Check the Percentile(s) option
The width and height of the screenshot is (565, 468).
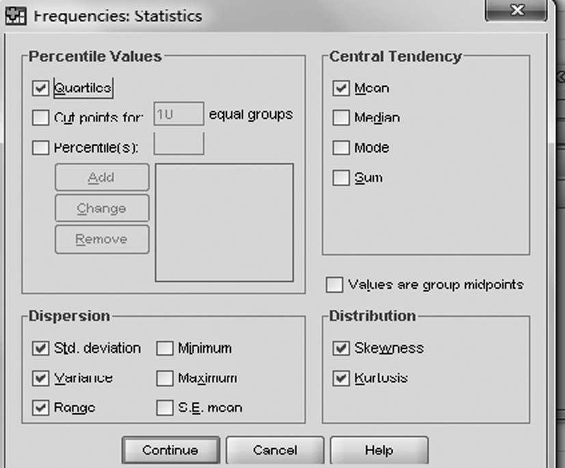(41, 148)
